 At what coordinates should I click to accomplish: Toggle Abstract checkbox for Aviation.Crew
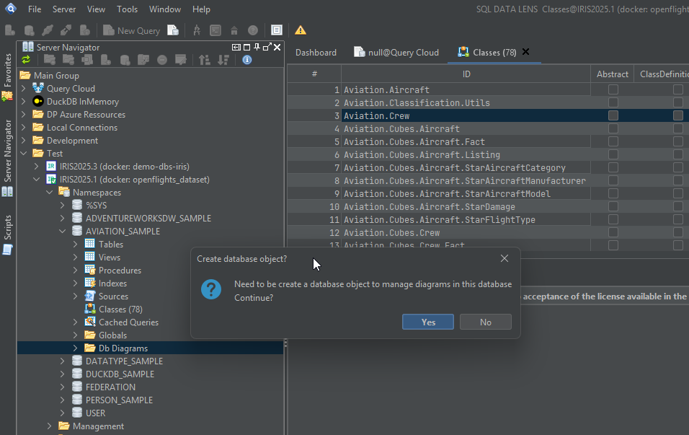pos(613,115)
